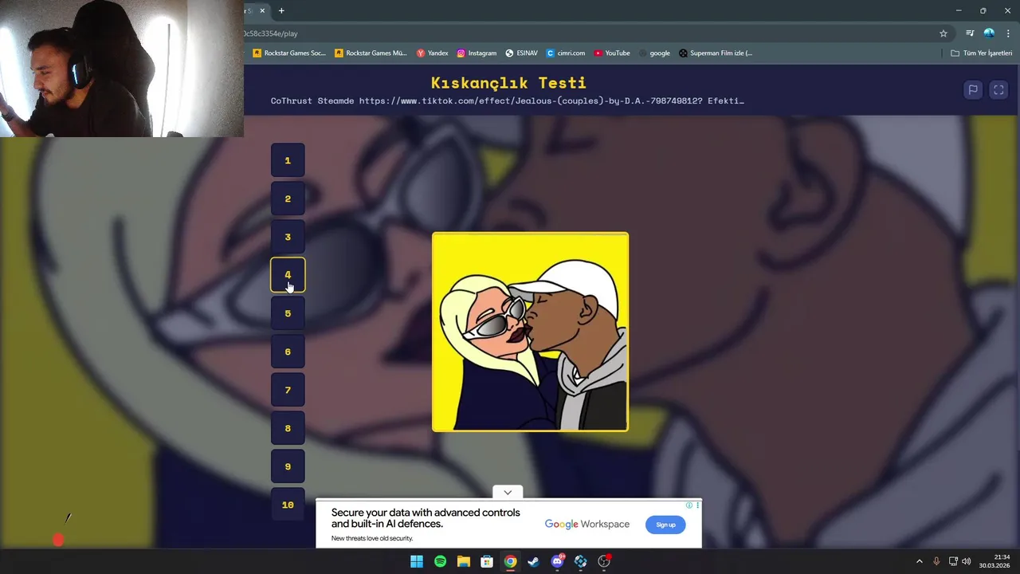Open the cimri.com bookmark
Screen dimensions: 1020x574
(566, 53)
